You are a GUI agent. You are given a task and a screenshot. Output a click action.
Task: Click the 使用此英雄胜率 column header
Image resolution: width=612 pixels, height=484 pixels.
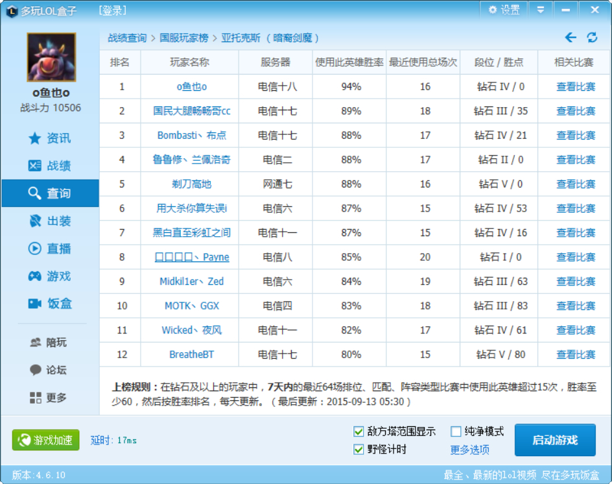[349, 62]
